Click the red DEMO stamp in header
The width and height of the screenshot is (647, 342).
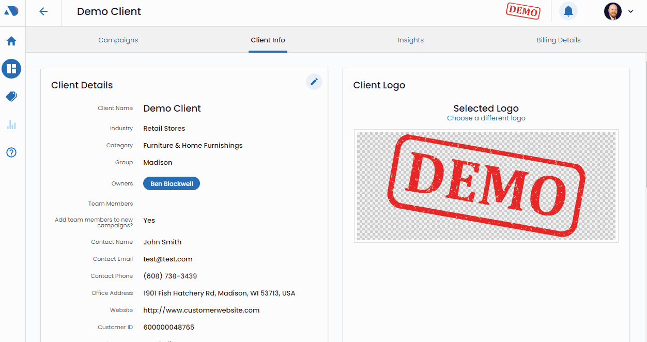[x=523, y=11]
